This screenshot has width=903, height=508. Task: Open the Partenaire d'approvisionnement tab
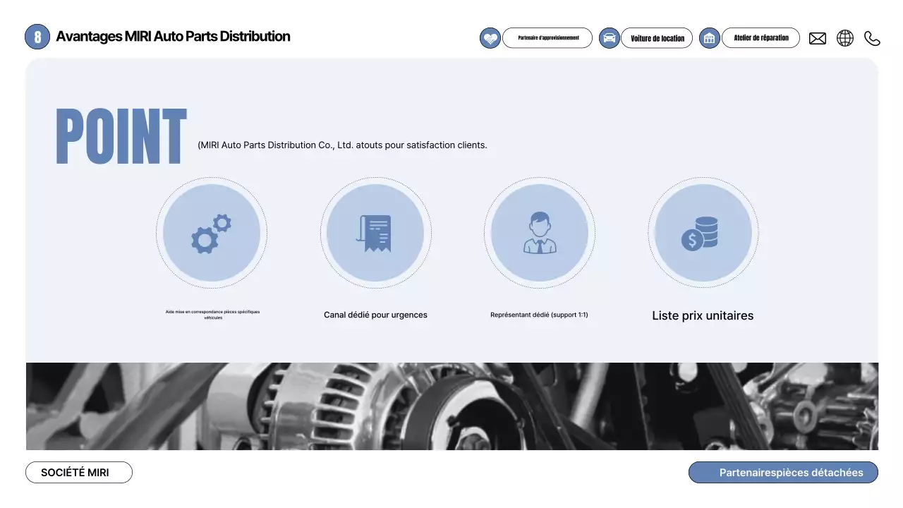547,38
